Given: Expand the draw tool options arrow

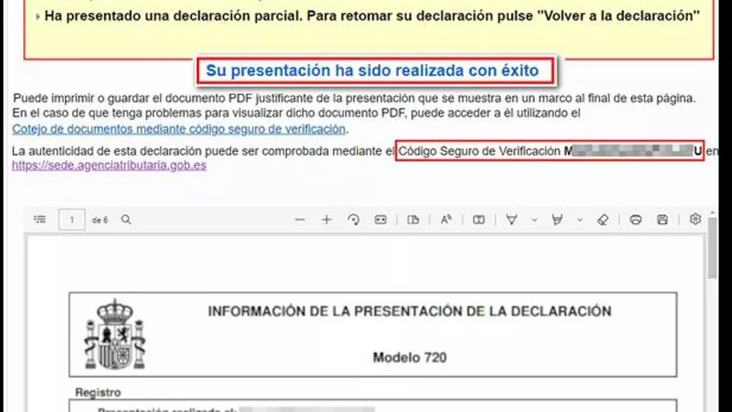Looking at the screenshot, I should click(534, 220).
